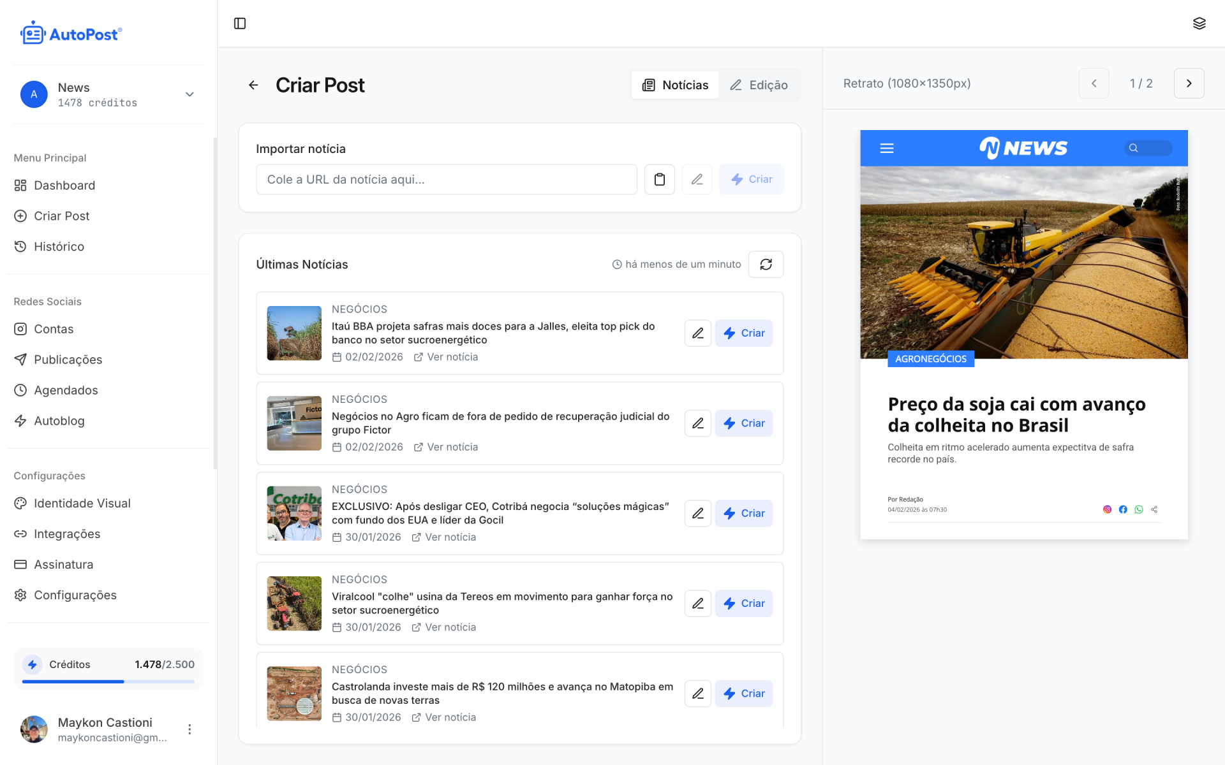Refresh the Últimas Notícias list
The image size is (1225, 765).
pyautogui.click(x=766, y=264)
